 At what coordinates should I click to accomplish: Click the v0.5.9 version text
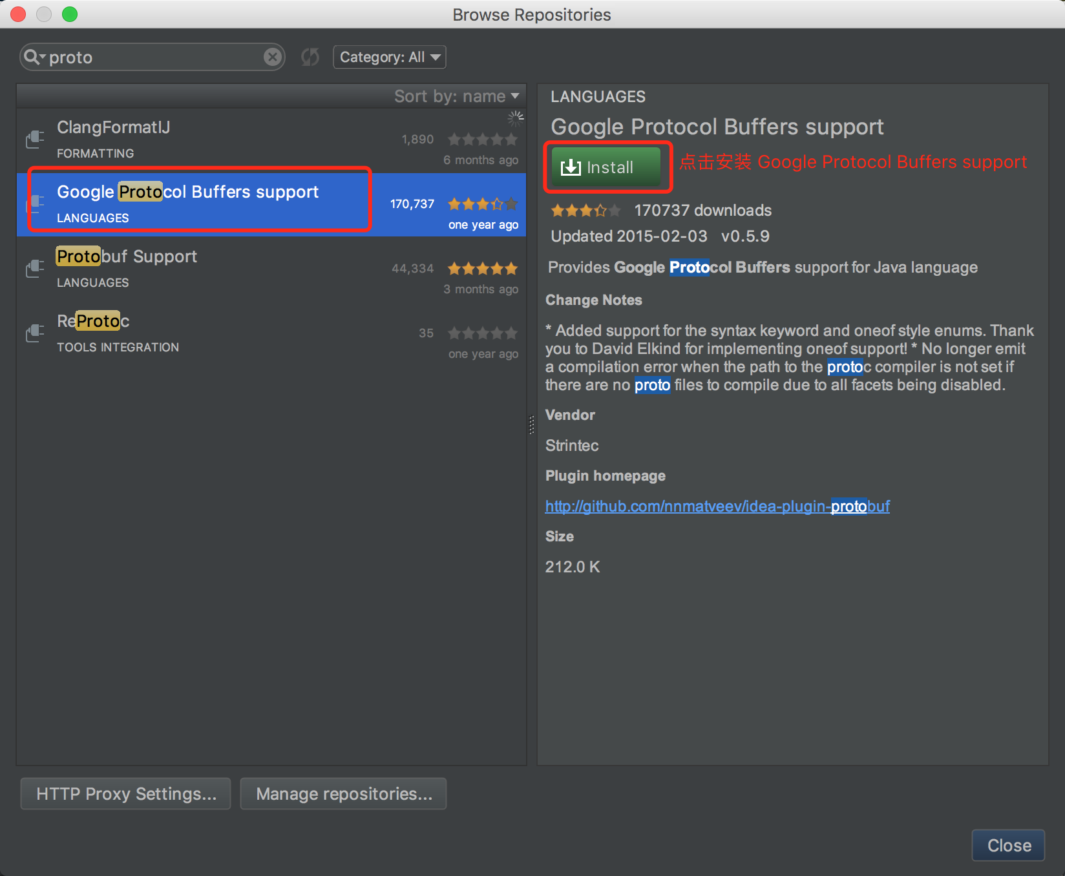(745, 236)
